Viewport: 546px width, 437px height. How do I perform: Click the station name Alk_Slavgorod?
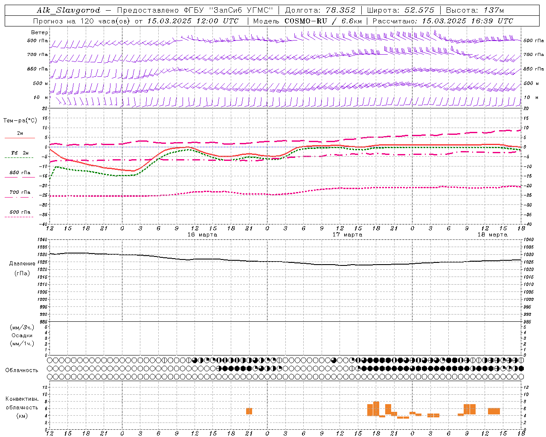pos(69,10)
